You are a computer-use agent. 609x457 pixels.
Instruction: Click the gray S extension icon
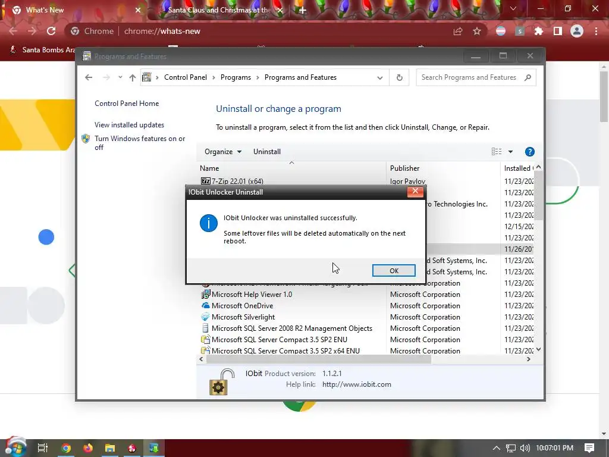[x=520, y=31]
